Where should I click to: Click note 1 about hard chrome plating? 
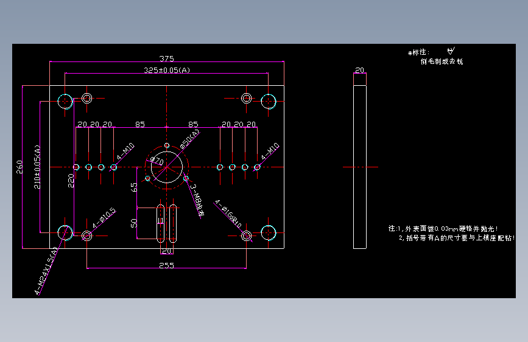pyautogui.click(x=443, y=229)
